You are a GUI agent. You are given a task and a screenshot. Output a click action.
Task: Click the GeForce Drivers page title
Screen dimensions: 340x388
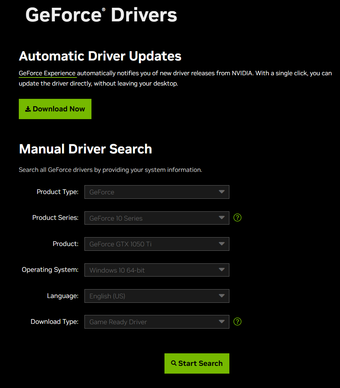coord(101,15)
